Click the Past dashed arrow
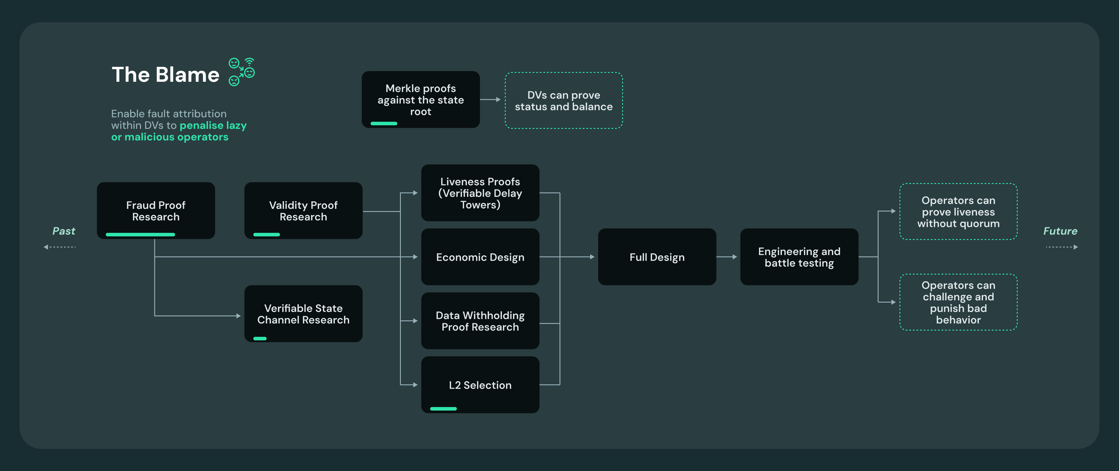This screenshot has width=1119, height=471. pyautogui.click(x=60, y=247)
